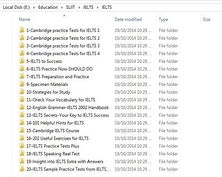The width and height of the screenshot is (222, 177).
Task: Go to Local Disk (E:) in breadcrumb
Action: click(x=16, y=7)
